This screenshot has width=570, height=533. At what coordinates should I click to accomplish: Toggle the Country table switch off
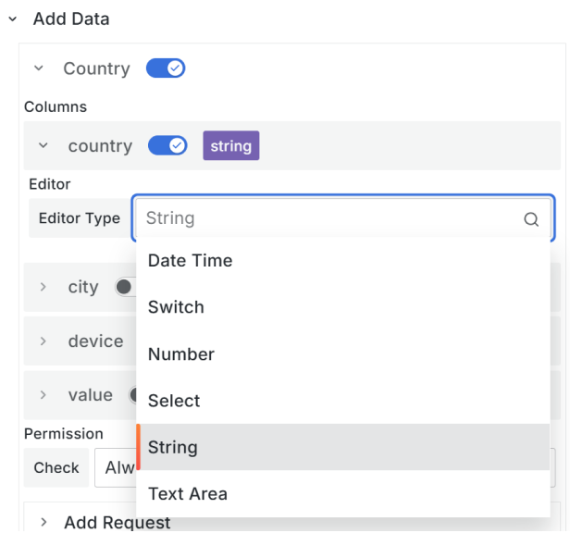(167, 68)
